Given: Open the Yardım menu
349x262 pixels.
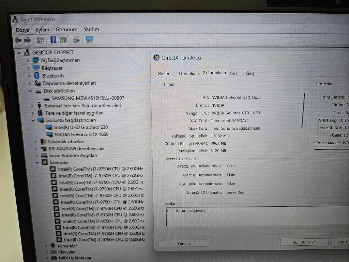Looking at the screenshot, I should [x=91, y=29].
